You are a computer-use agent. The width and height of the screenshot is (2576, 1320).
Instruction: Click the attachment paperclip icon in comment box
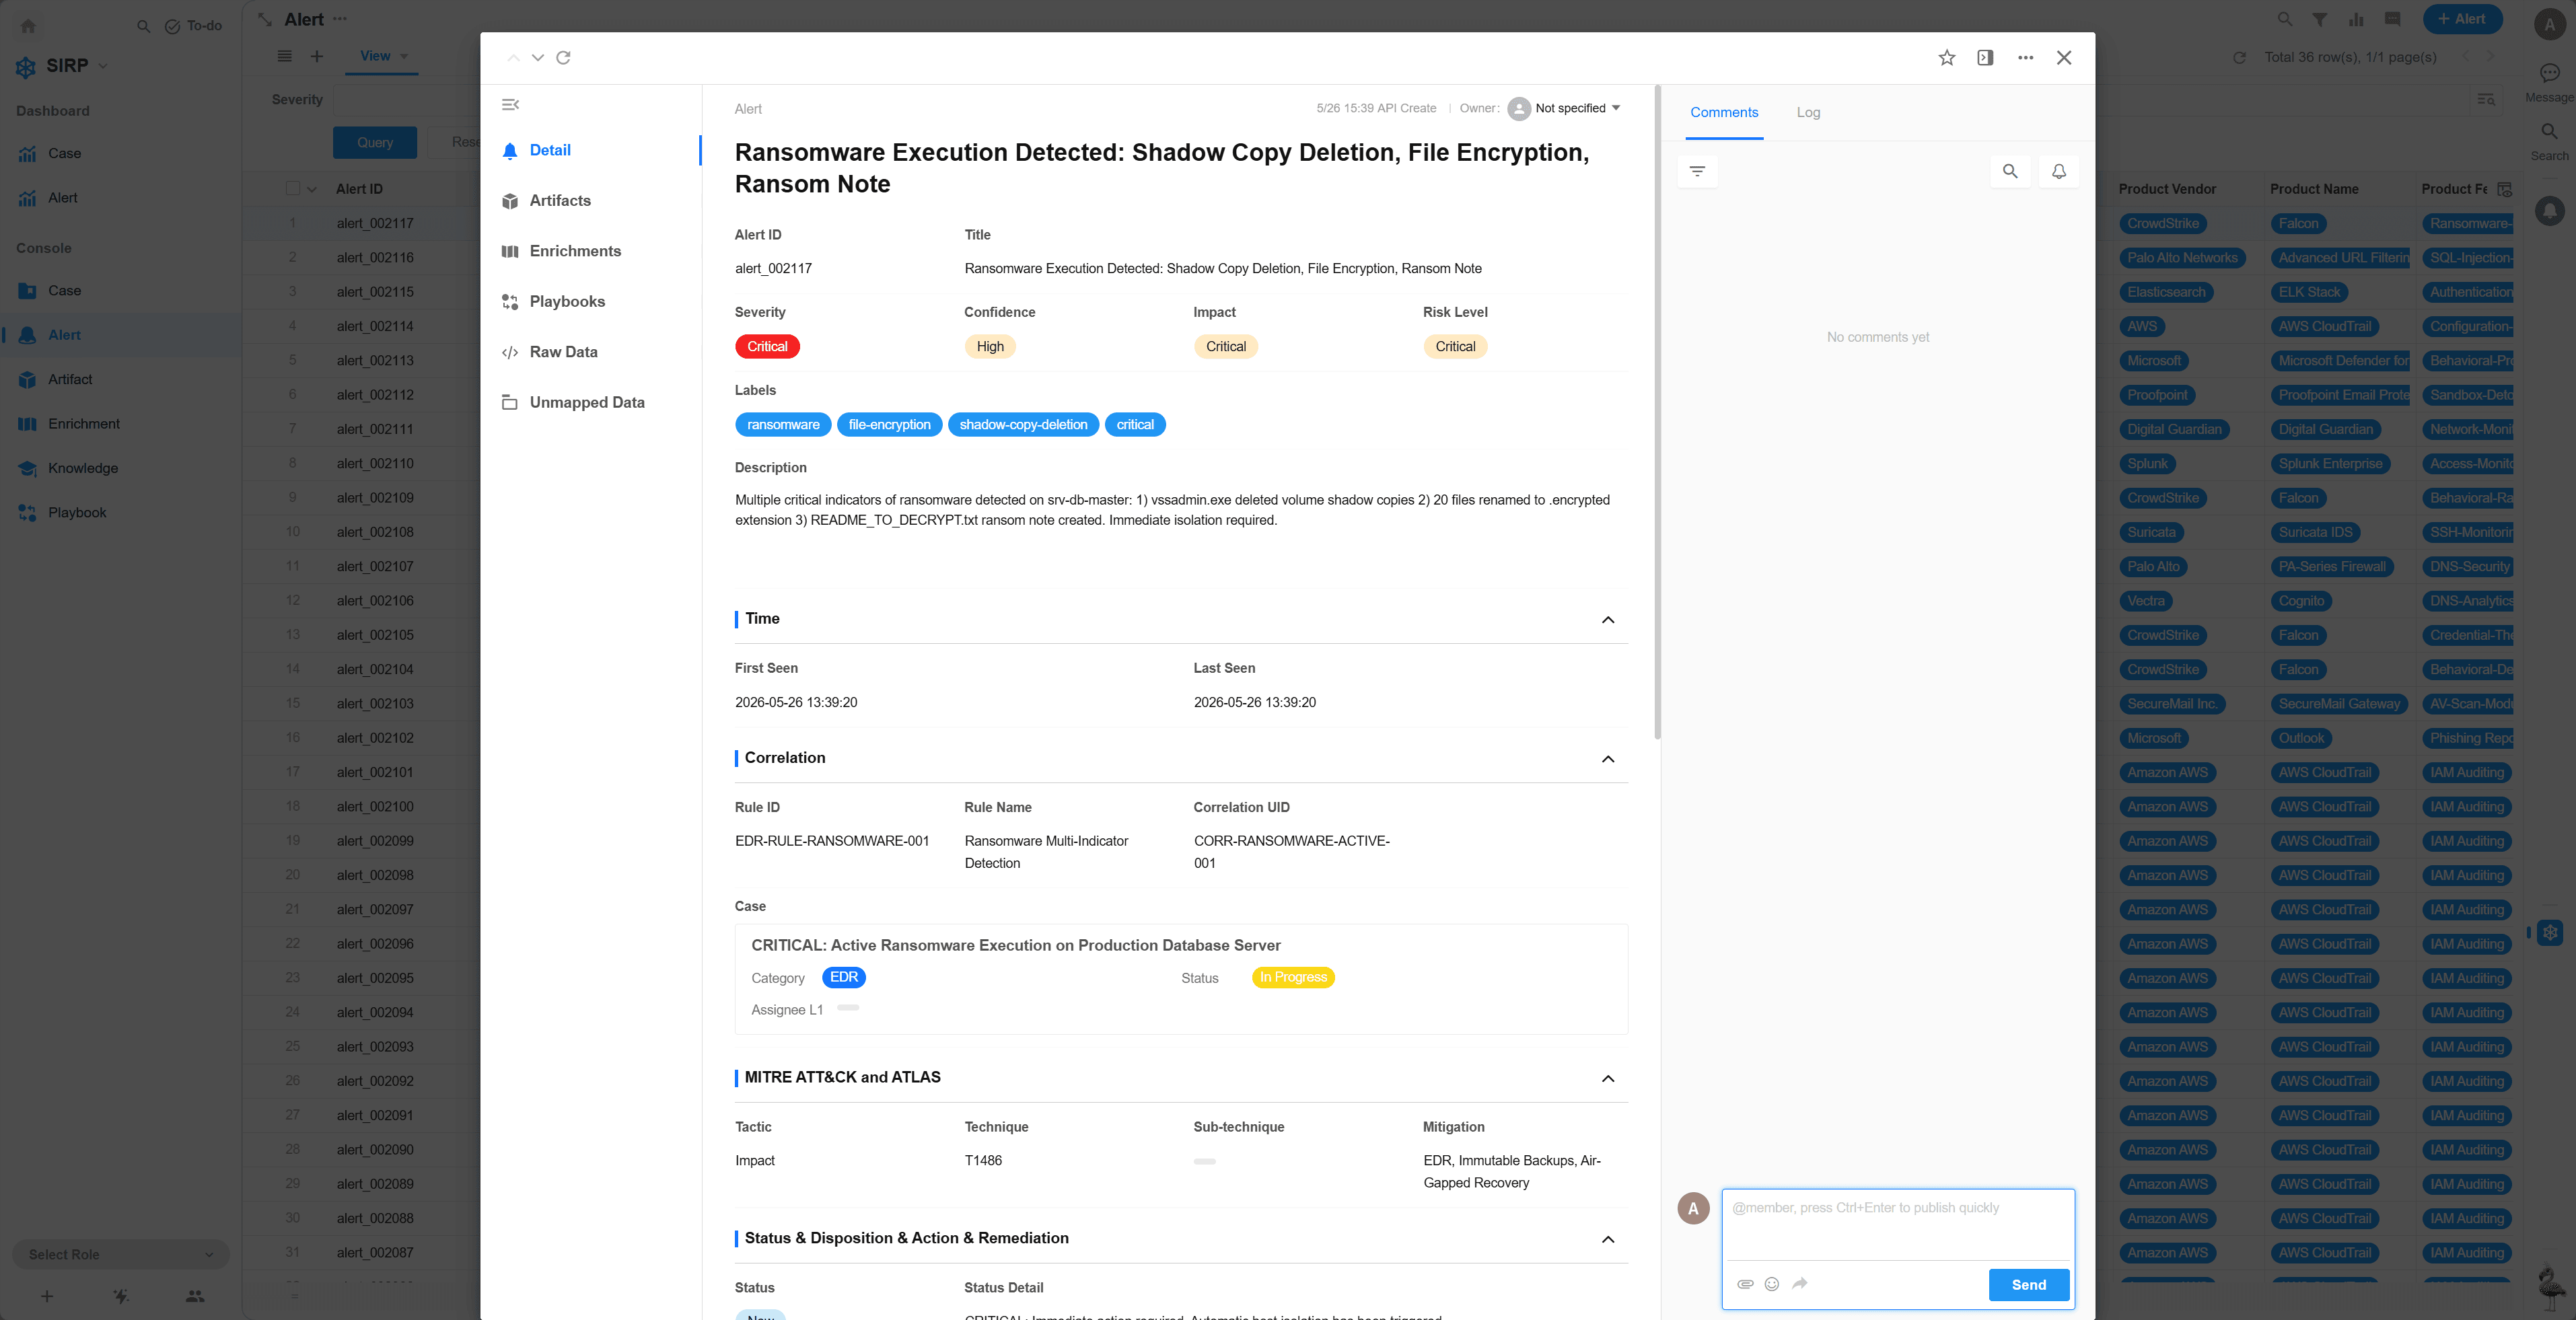pos(1745,1284)
